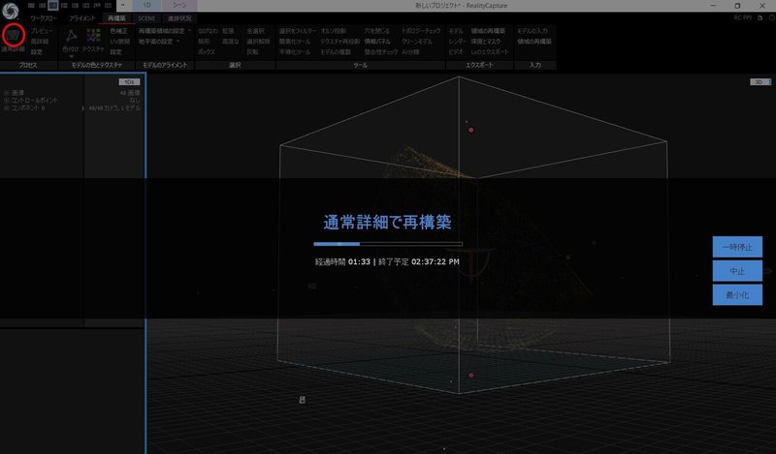Viewport: 776px width, 454px height.
Task: Click the 高詳細 reconstruction button
Action: (40, 42)
